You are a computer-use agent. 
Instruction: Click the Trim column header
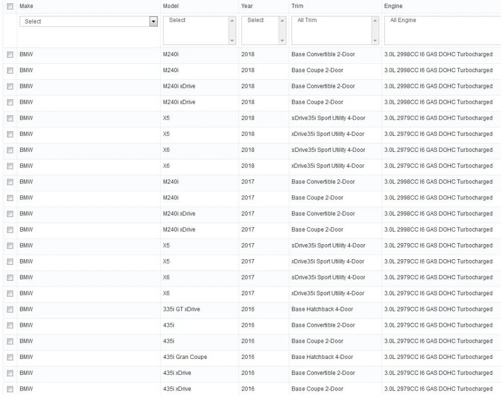click(297, 6)
